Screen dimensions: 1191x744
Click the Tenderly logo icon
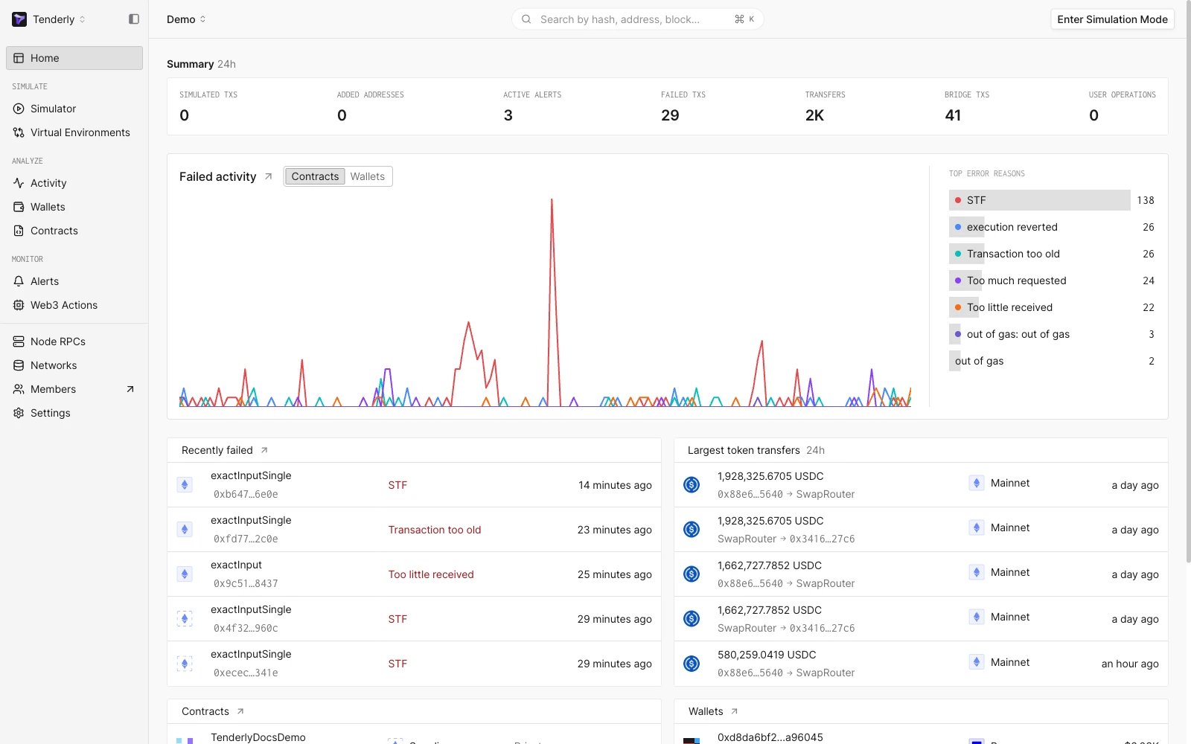tap(19, 19)
